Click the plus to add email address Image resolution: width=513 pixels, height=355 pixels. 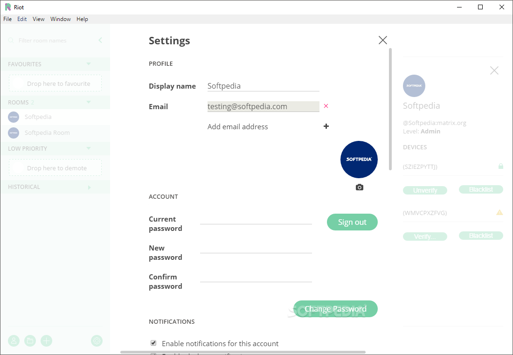pos(326,126)
